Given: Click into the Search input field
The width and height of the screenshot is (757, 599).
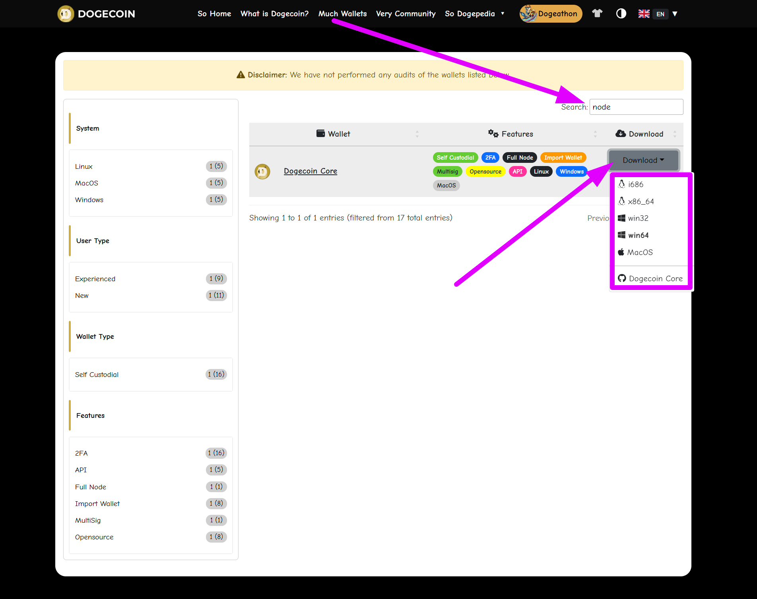Looking at the screenshot, I should tap(636, 107).
